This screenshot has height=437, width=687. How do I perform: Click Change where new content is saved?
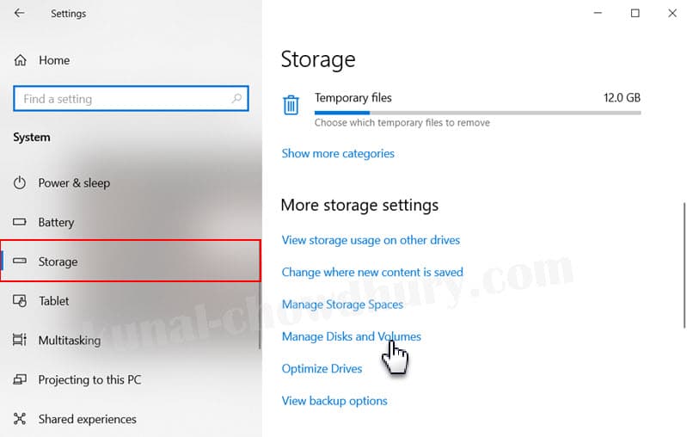click(x=372, y=272)
